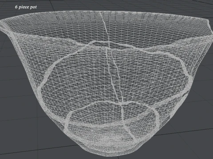Select the flared left lip of the pot

(x=6, y=26)
